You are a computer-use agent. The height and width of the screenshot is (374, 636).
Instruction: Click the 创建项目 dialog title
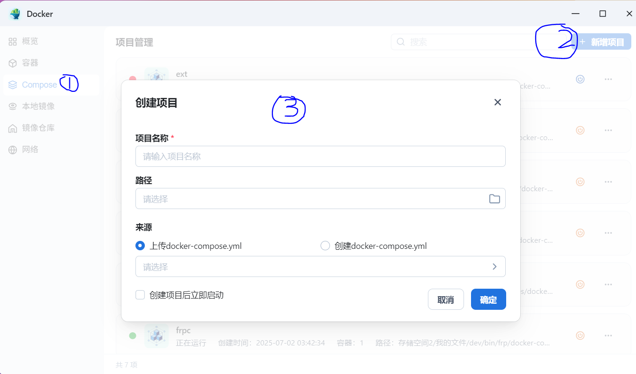[157, 103]
